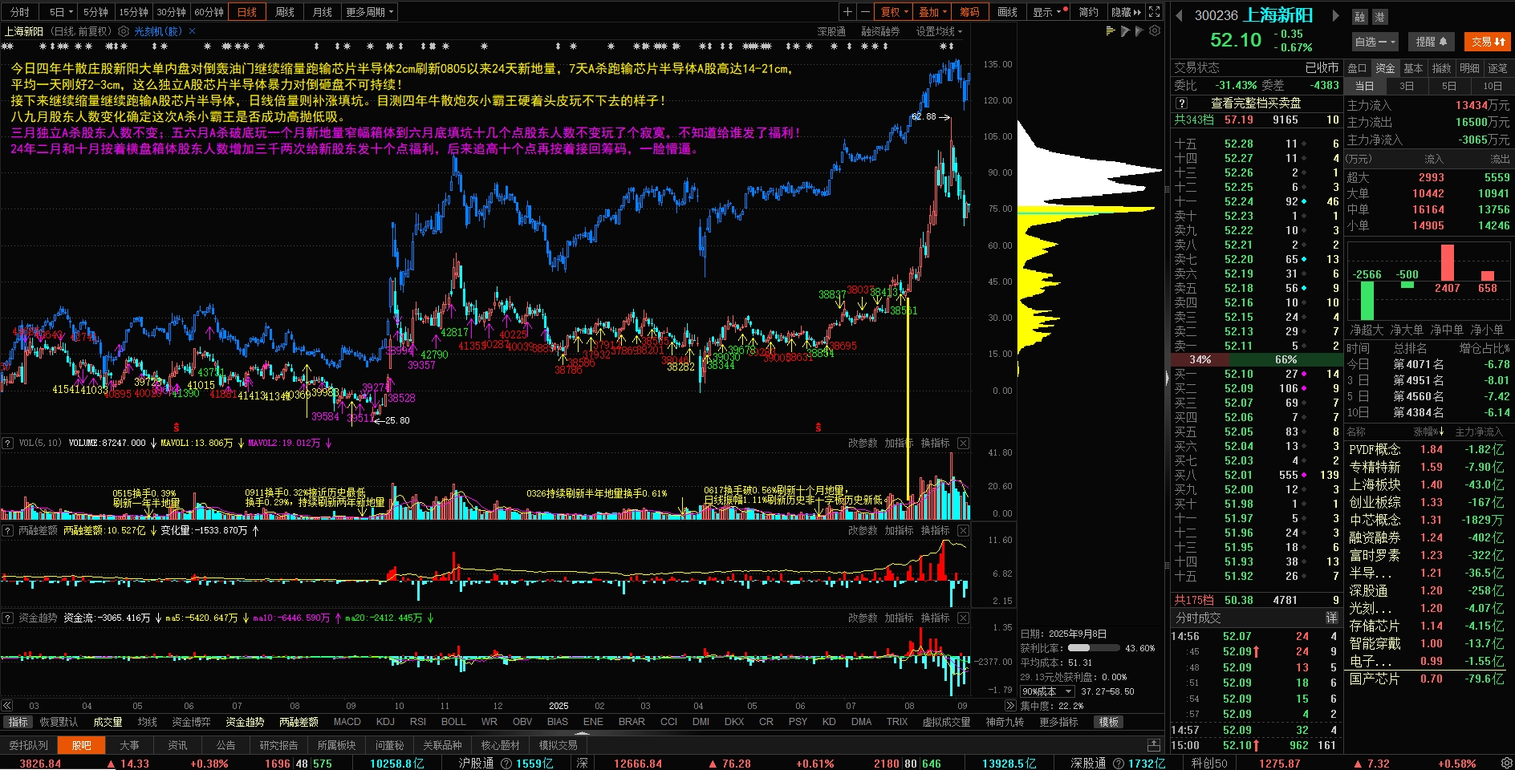Screen dimensions: 1515x770
Task: Open help for 两融差额 indicator
Action: (x=8, y=530)
